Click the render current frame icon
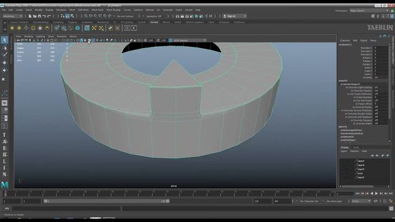Image resolution: width=395 pixels, height=222 pixels. (182, 16)
